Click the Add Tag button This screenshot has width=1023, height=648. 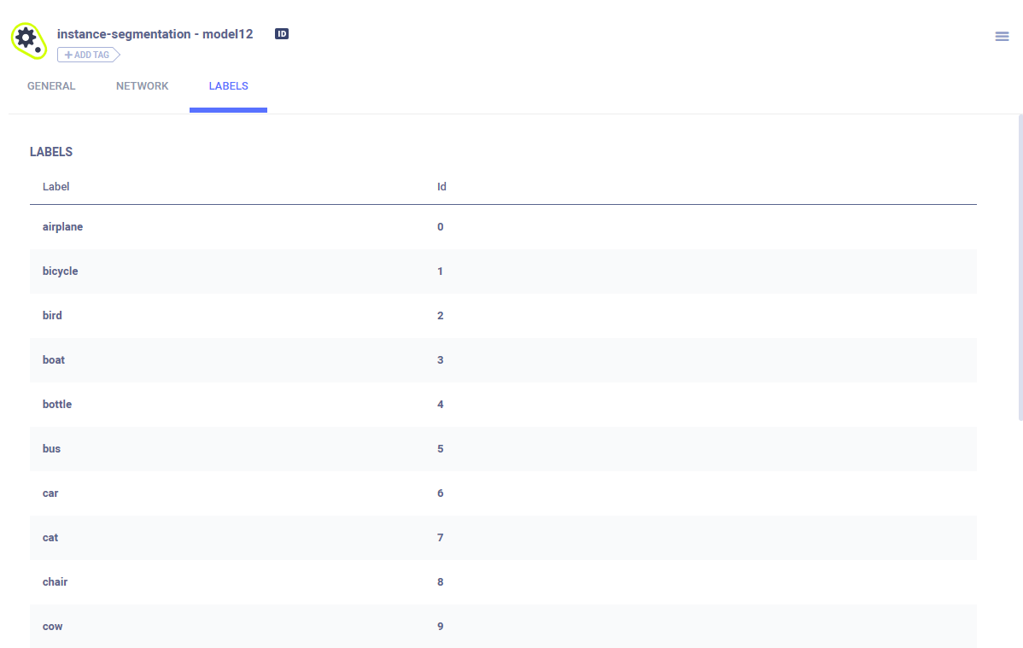[x=88, y=55]
